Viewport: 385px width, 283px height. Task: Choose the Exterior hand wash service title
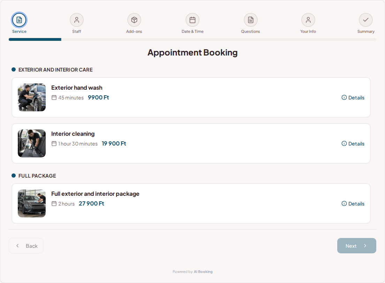[77, 88]
